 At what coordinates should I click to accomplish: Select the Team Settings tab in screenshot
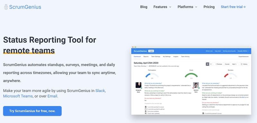pos(155,57)
